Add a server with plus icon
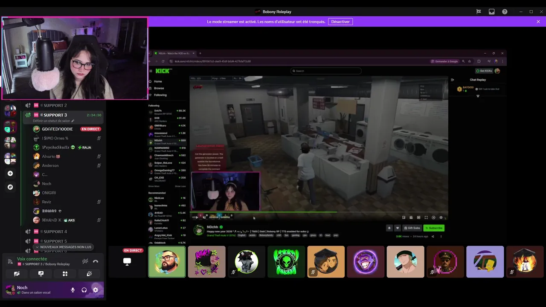The image size is (546, 307). click(x=10, y=174)
